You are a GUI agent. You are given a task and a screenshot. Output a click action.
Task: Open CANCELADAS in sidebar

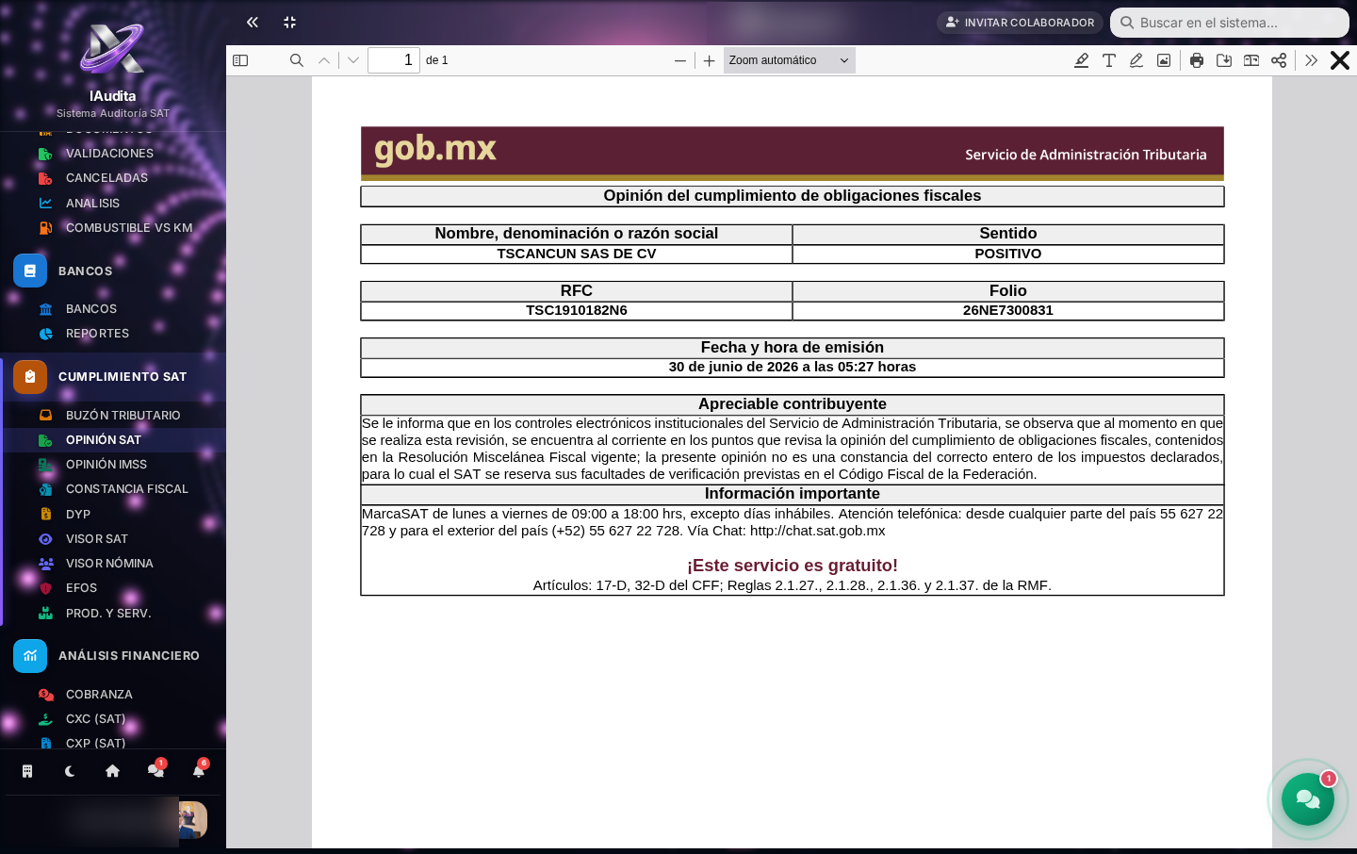(x=106, y=178)
